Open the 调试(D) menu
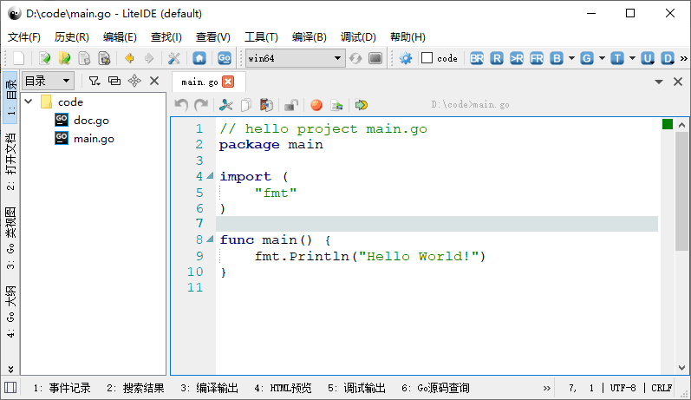 [x=358, y=37]
